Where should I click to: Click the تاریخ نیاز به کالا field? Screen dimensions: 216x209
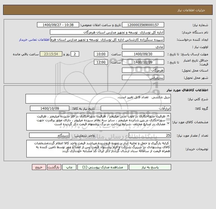pyautogui.click(x=50, y=108)
